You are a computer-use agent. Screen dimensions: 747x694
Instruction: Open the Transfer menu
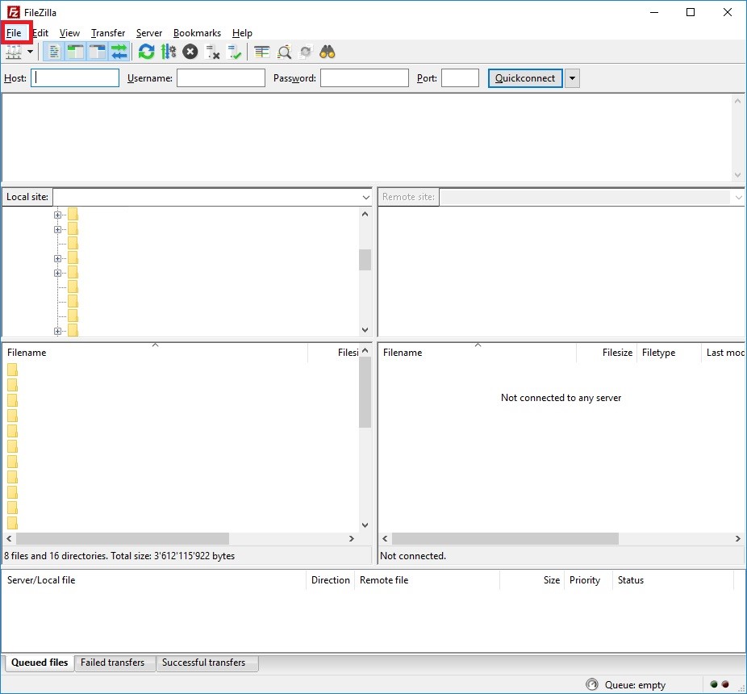108,33
